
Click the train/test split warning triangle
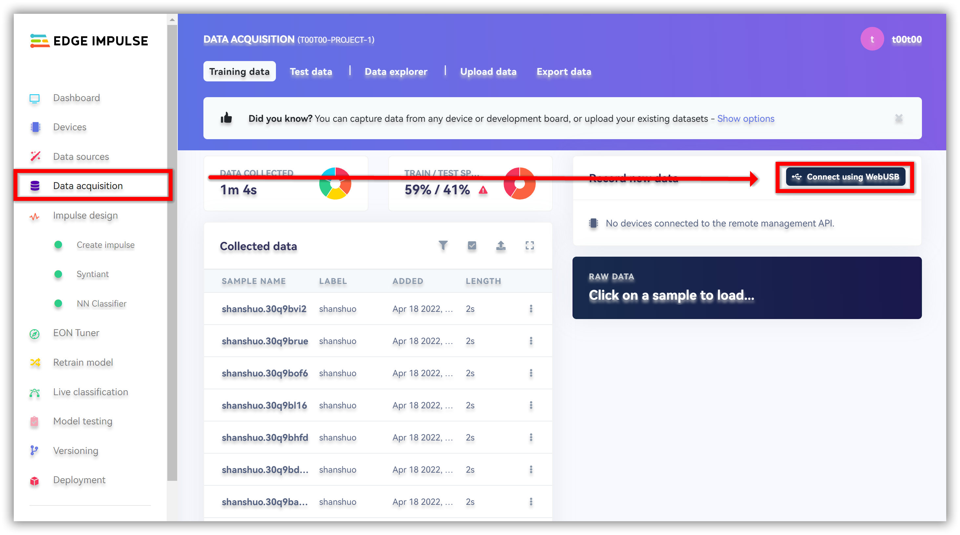[483, 190]
